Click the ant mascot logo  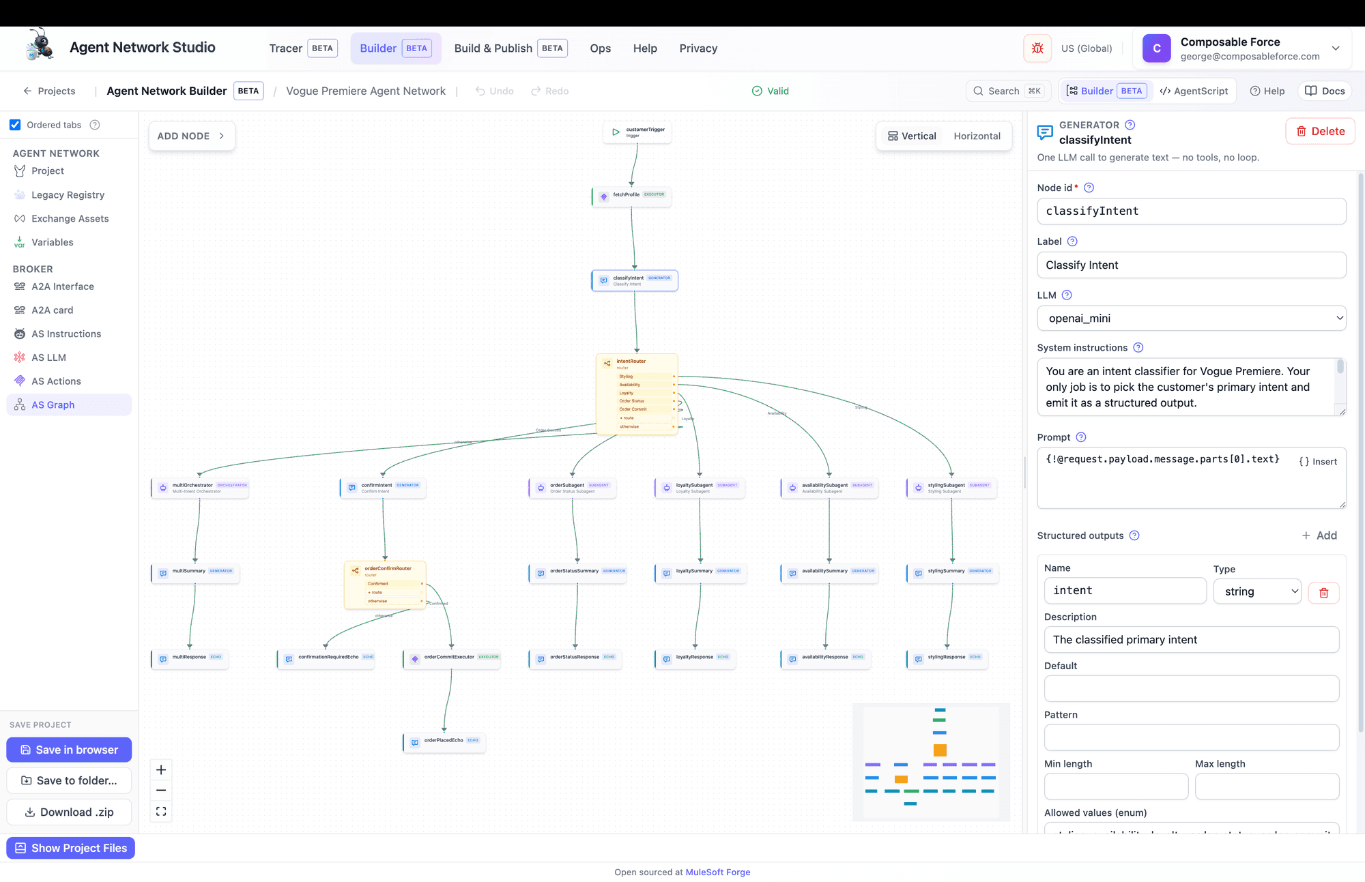(40, 45)
